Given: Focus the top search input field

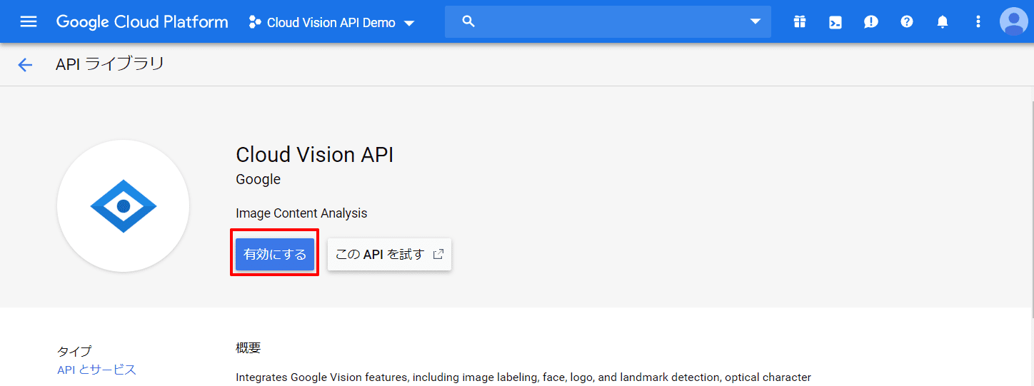Looking at the screenshot, I should (x=608, y=21).
